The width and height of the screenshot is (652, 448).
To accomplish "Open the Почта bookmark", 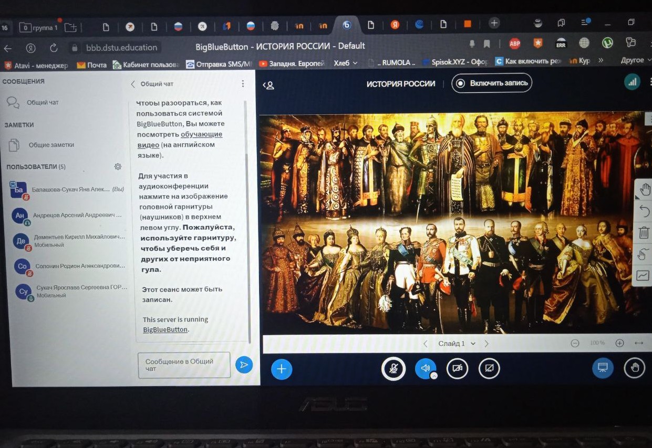I will [x=91, y=65].
